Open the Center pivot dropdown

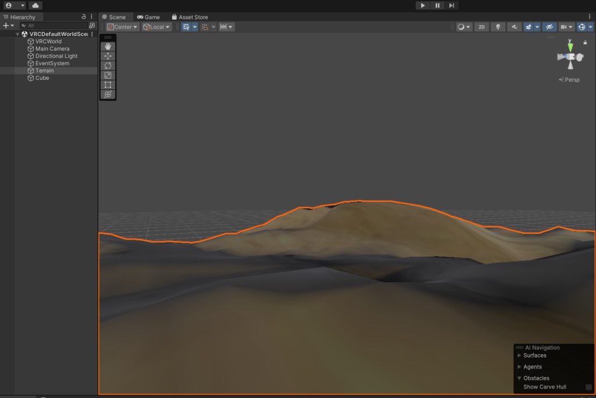point(122,27)
